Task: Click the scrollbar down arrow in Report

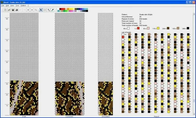Action: point(194,114)
